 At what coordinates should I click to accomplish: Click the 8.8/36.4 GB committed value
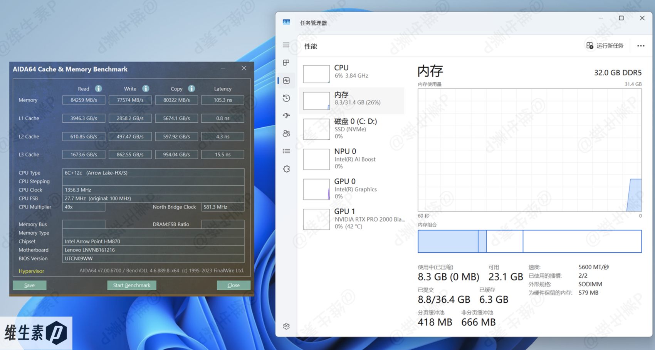[x=444, y=299]
